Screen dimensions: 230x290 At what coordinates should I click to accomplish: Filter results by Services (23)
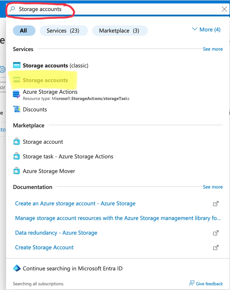pos(64,31)
